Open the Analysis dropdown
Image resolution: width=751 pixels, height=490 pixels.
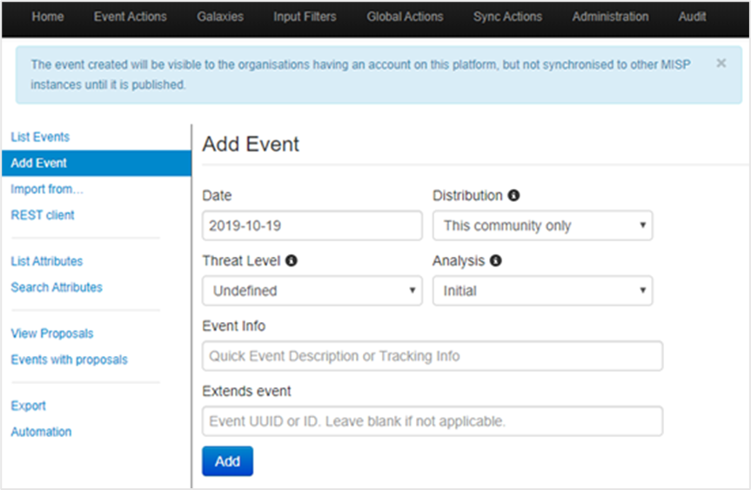pyautogui.click(x=543, y=291)
